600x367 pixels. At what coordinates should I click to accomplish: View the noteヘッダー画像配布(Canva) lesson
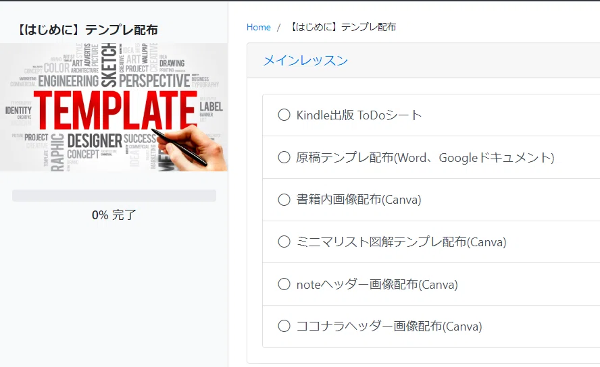pyautogui.click(x=377, y=284)
